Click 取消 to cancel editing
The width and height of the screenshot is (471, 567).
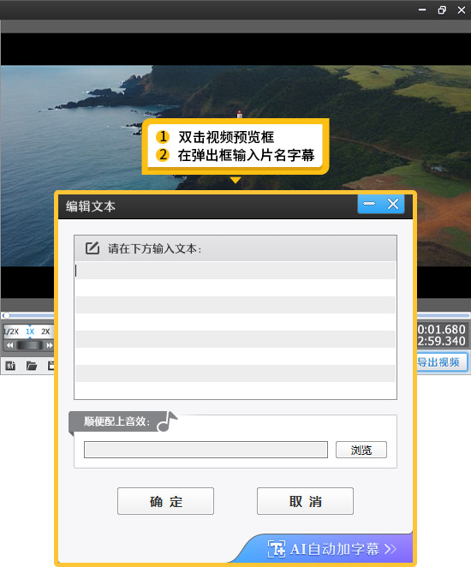(x=305, y=501)
